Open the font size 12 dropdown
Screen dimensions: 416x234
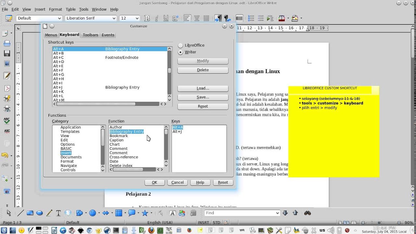pos(137,18)
